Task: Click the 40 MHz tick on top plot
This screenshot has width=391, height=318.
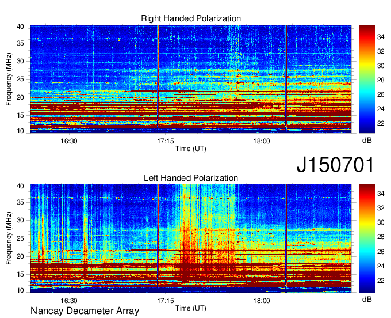Action: [21, 26]
